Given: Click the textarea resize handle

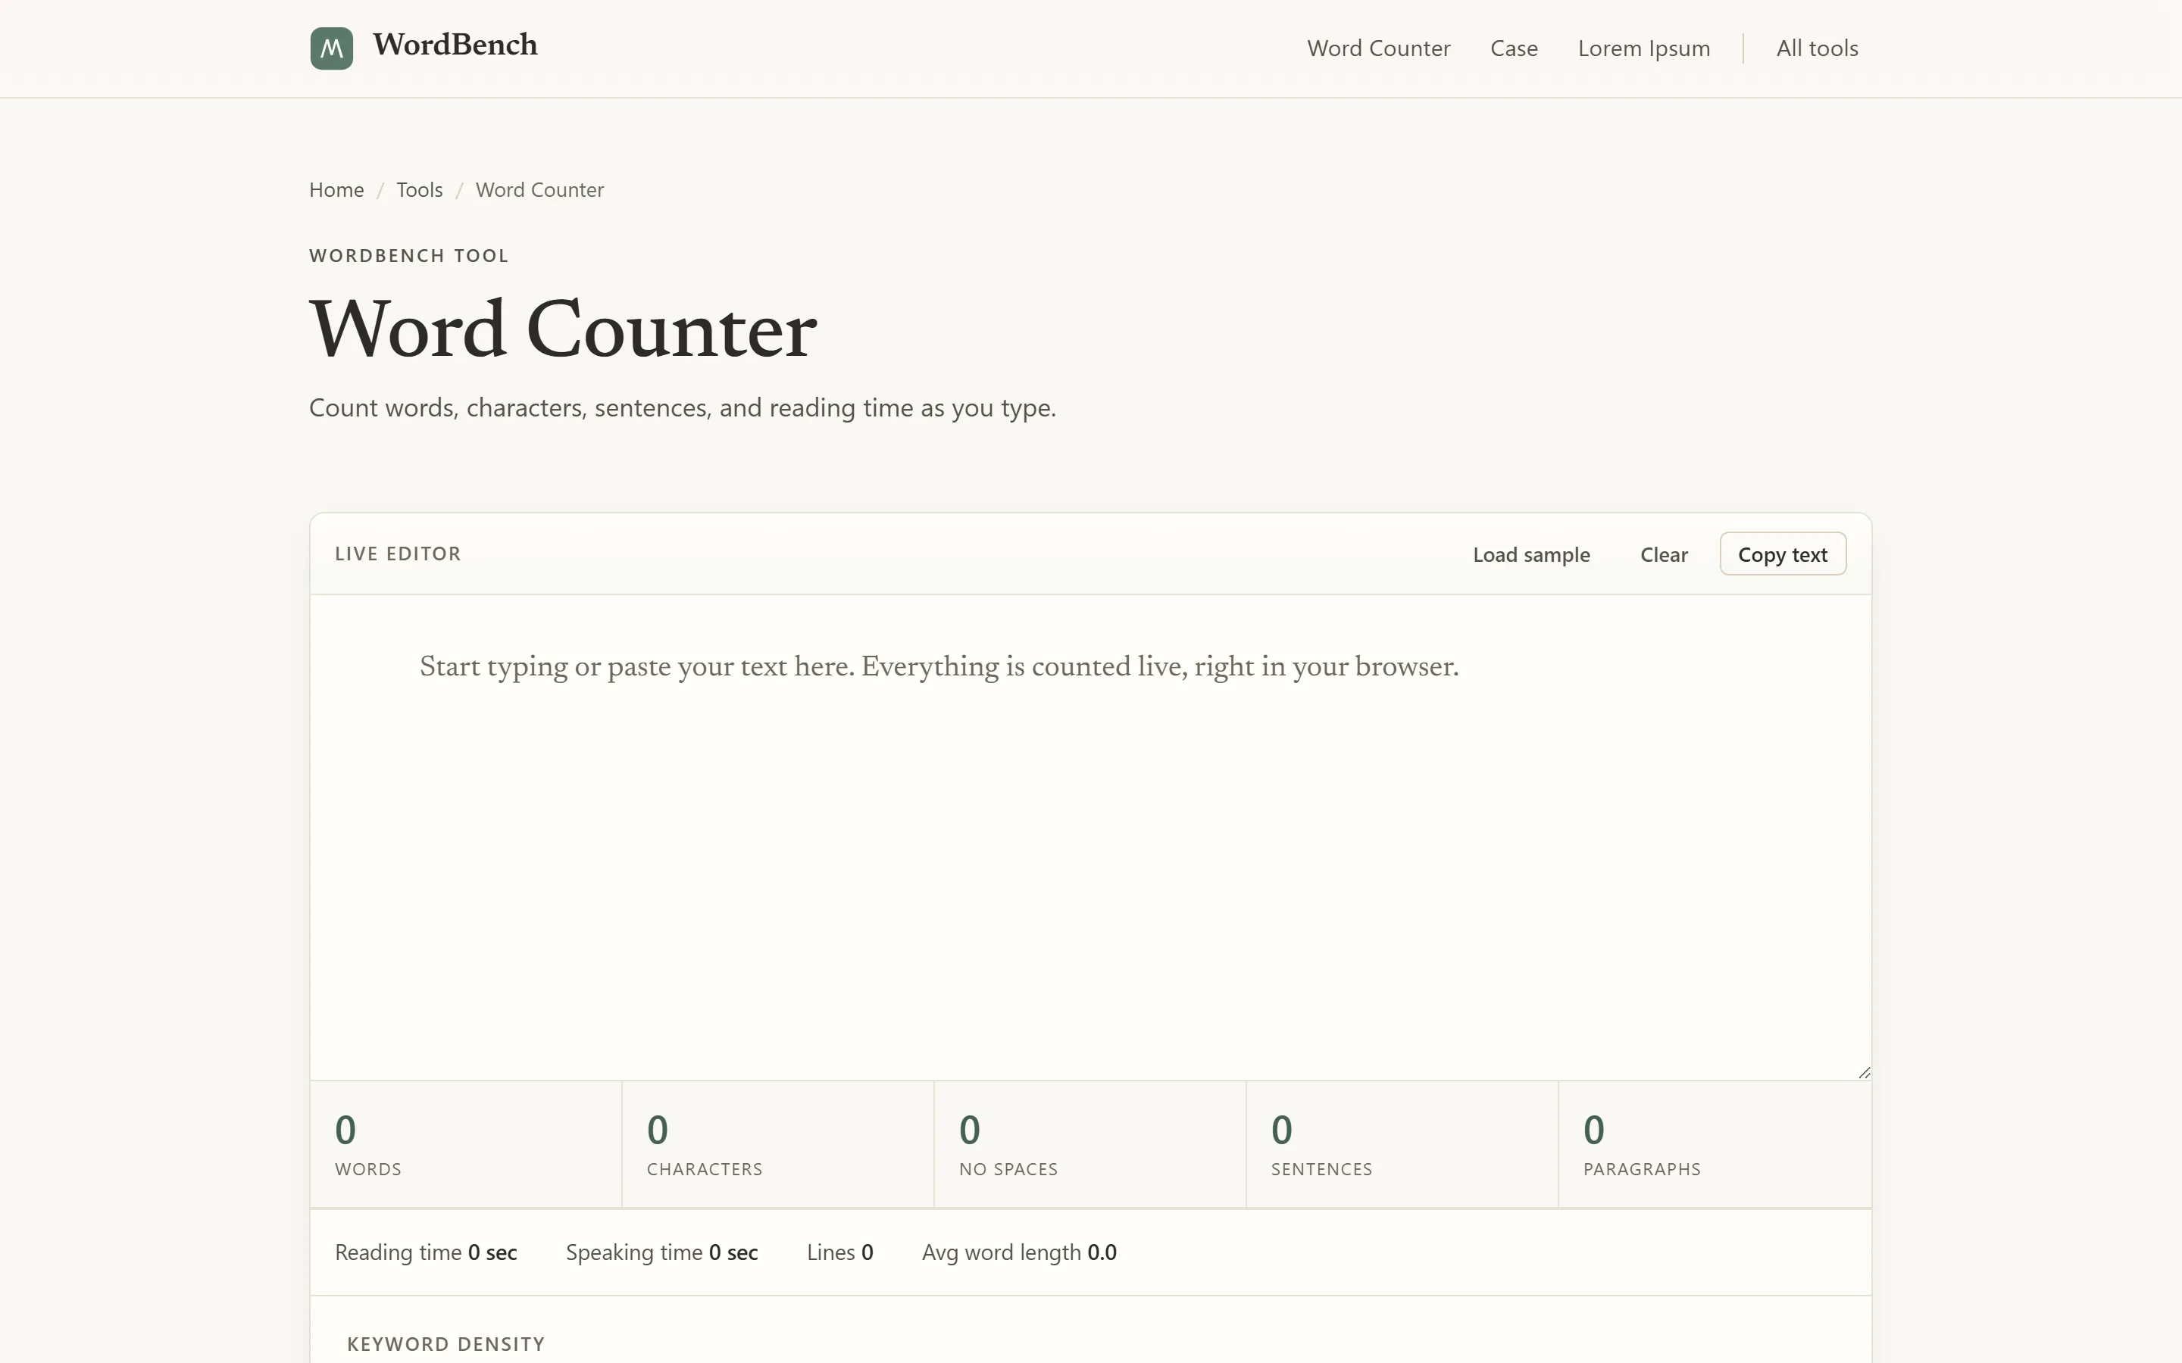Looking at the screenshot, I should click(x=1864, y=1071).
